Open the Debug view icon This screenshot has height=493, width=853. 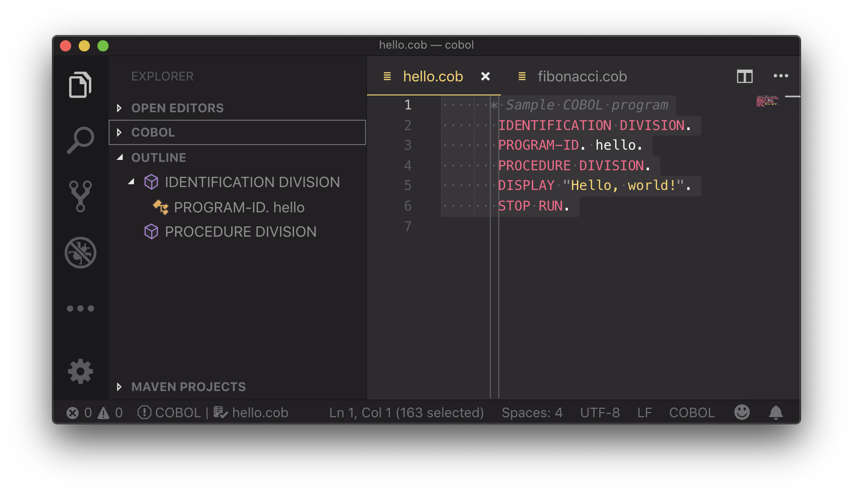click(80, 253)
